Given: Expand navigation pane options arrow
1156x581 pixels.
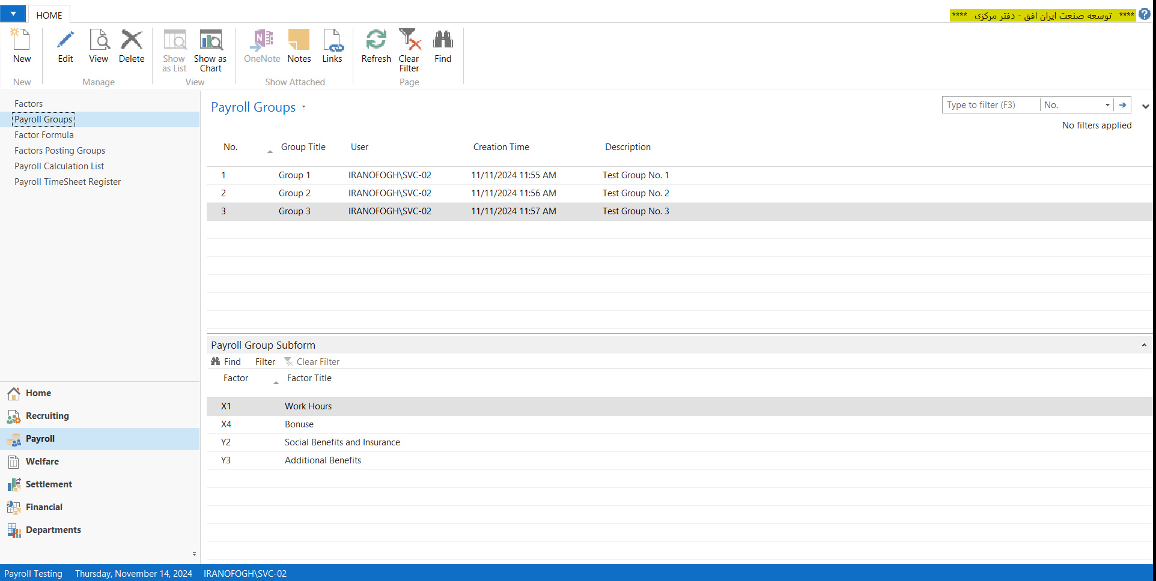Looking at the screenshot, I should coord(194,554).
